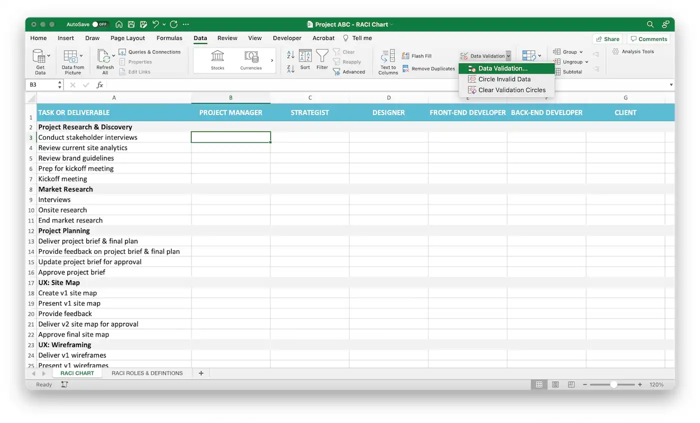This screenshot has width=700, height=423.
Task: Click the co-authoring people icon
Action: [x=665, y=24]
